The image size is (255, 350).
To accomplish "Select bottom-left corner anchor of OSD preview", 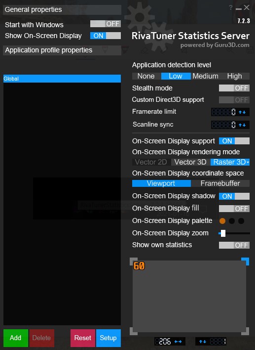I will [133, 331].
